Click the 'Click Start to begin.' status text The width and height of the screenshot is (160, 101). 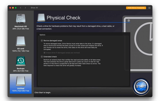(x=43, y=93)
